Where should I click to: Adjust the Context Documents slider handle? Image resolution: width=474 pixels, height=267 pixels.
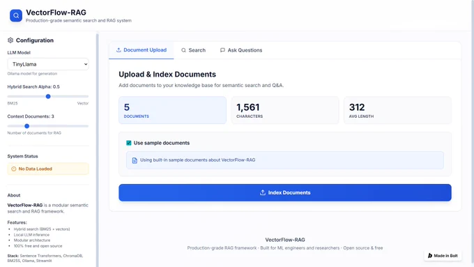[x=27, y=126]
